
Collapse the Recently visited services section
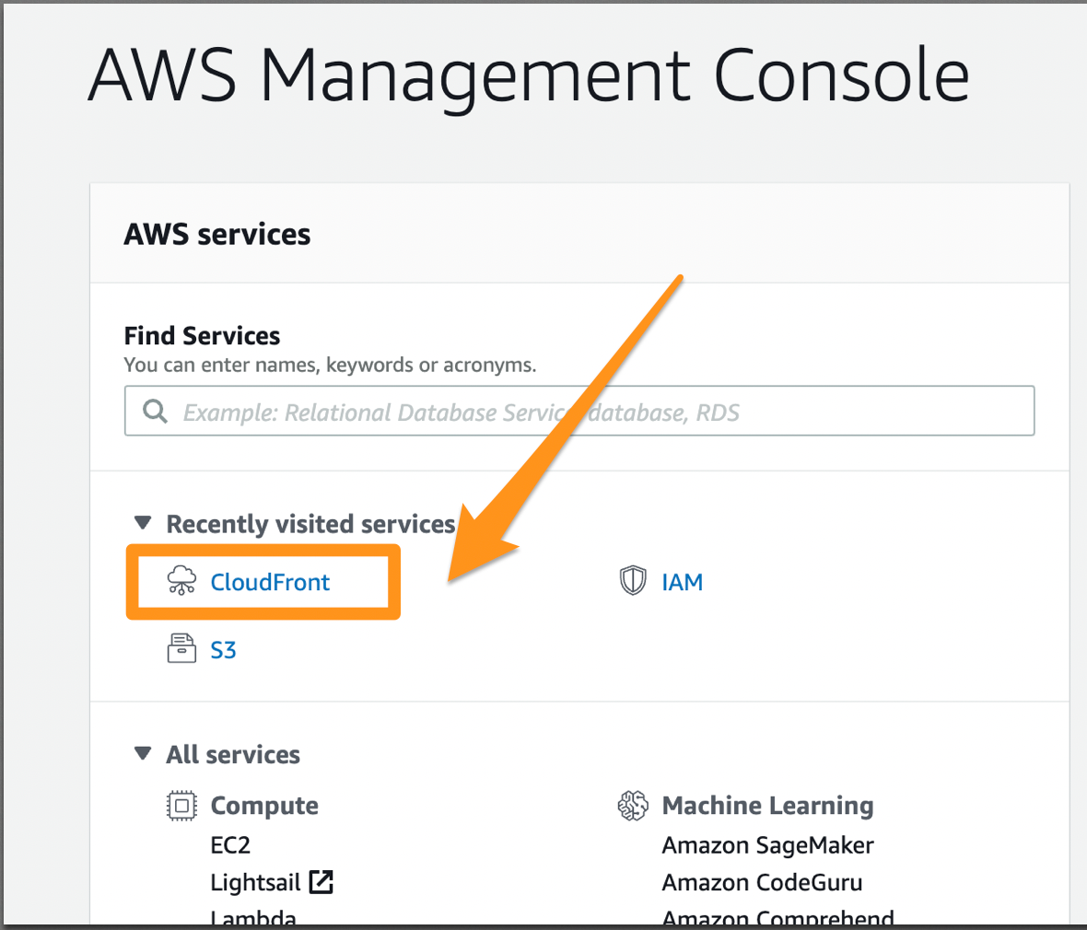click(143, 523)
